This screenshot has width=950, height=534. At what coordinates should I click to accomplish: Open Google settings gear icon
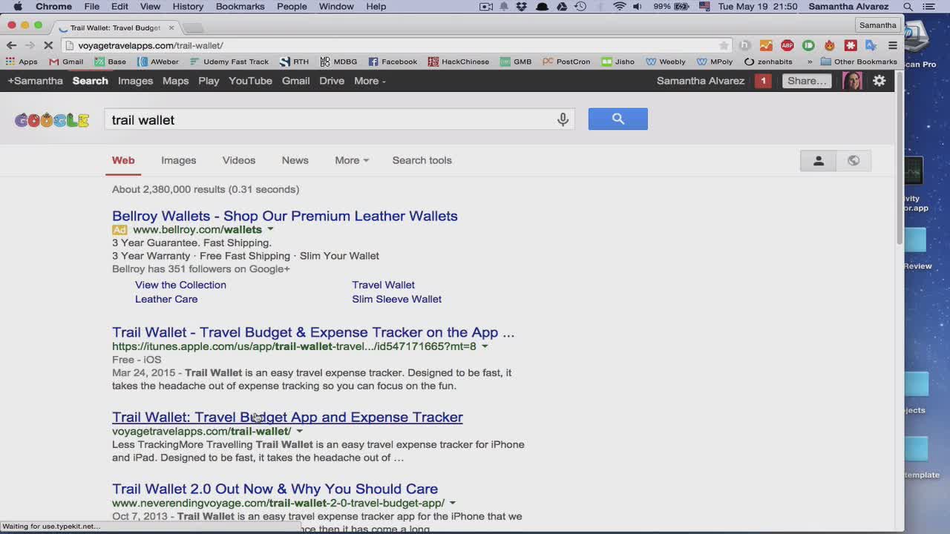tap(879, 81)
